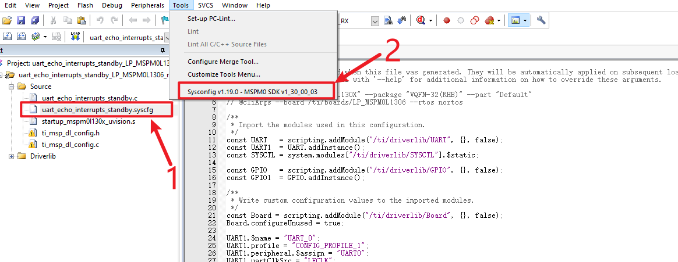The image size is (678, 262).
Task: Pin the Project panel with pushpin
Action: coord(162,51)
